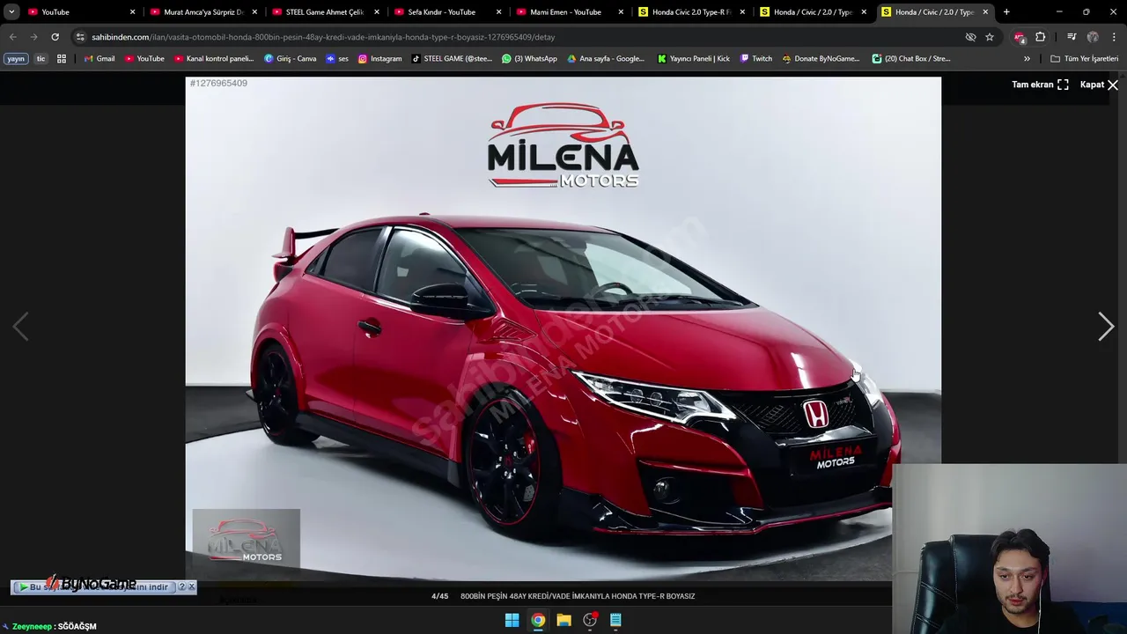Open the Giriş - Canva bookmark
The width and height of the screenshot is (1127, 634).
291,59
